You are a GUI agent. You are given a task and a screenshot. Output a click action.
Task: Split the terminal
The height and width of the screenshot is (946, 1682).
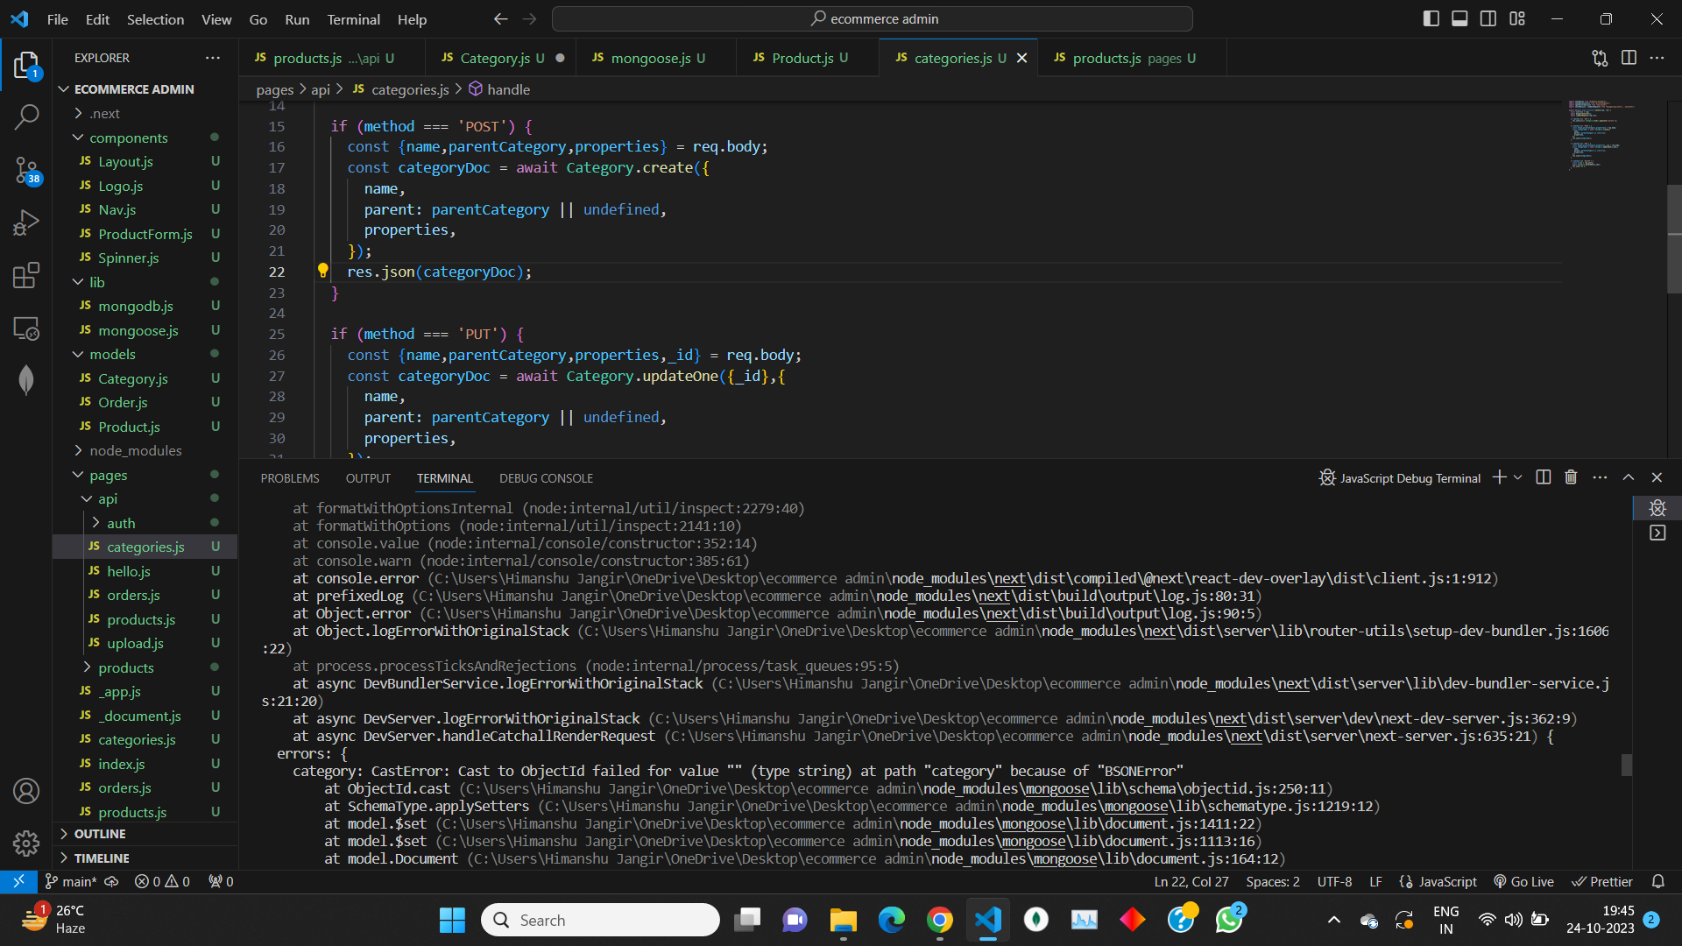[1542, 477]
